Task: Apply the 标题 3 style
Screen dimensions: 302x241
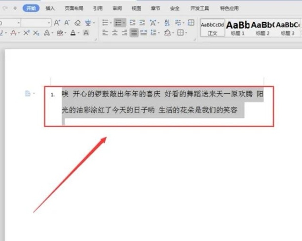Action: 288,28
